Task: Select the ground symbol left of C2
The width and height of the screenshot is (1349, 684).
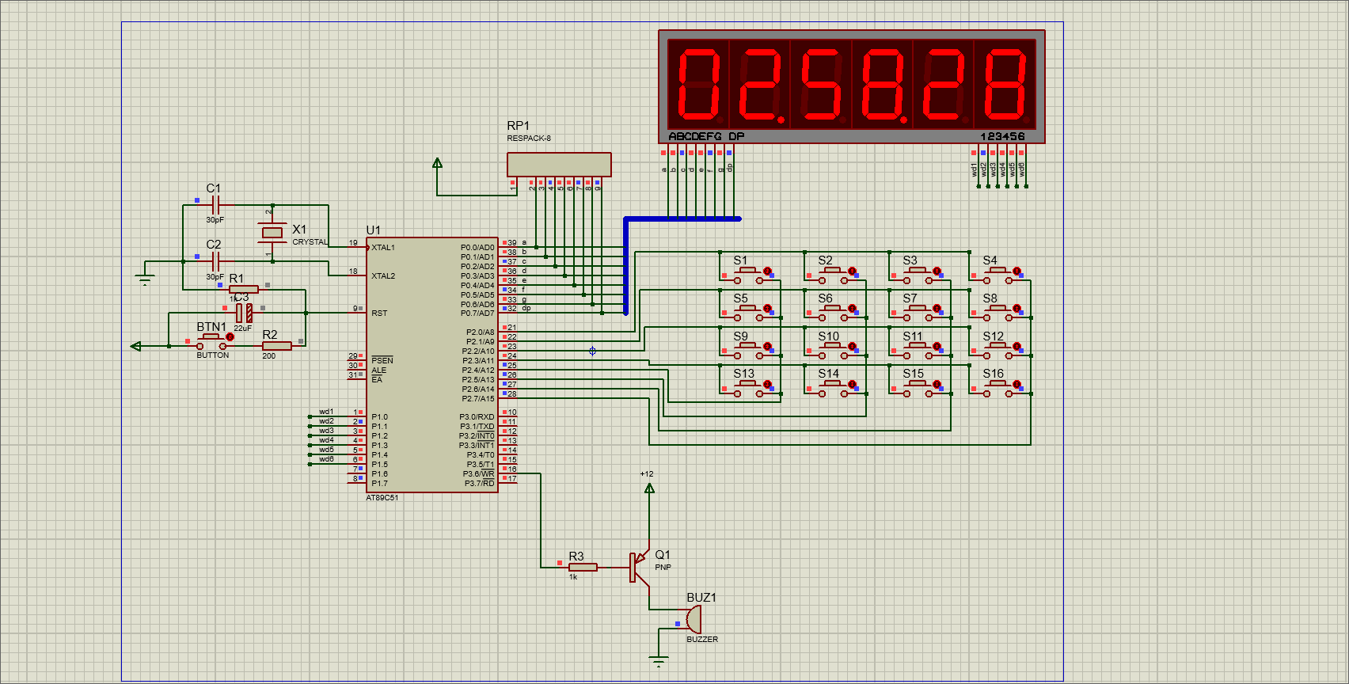Action: coord(144,280)
